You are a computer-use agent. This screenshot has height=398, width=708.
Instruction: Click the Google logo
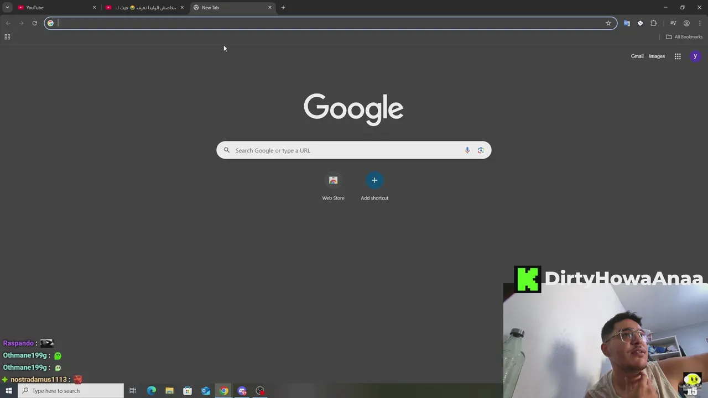[353, 109]
